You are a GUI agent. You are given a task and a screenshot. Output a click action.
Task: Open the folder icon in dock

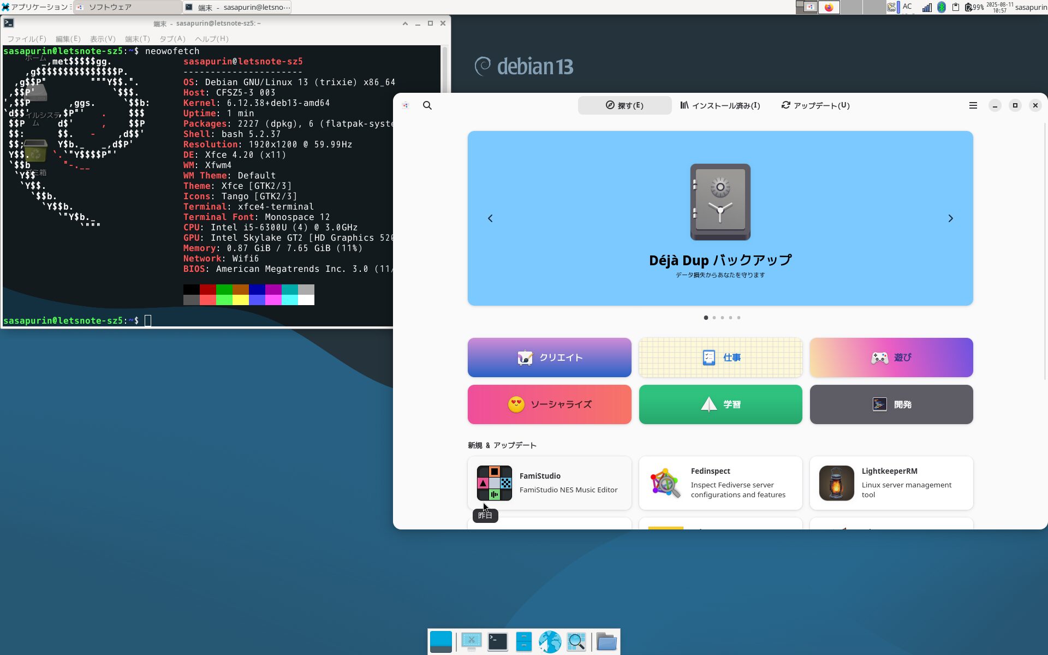[x=606, y=642]
